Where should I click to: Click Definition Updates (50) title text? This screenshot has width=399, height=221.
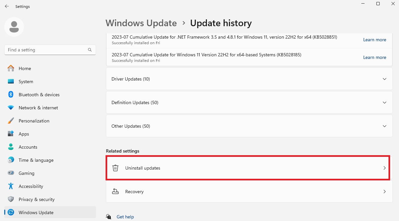tap(135, 102)
